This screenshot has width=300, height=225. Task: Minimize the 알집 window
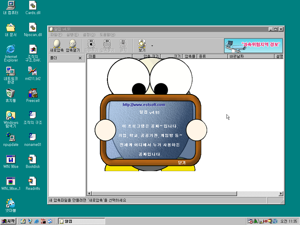click(x=270, y=29)
